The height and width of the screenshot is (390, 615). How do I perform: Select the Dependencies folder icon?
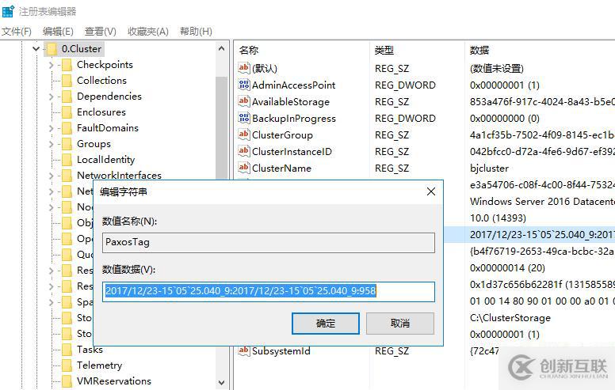tap(67, 97)
